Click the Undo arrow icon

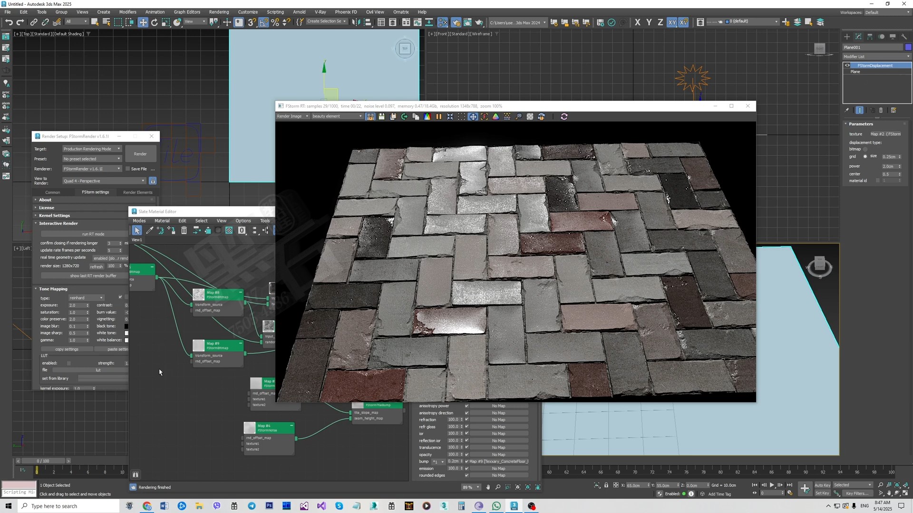tap(9, 22)
